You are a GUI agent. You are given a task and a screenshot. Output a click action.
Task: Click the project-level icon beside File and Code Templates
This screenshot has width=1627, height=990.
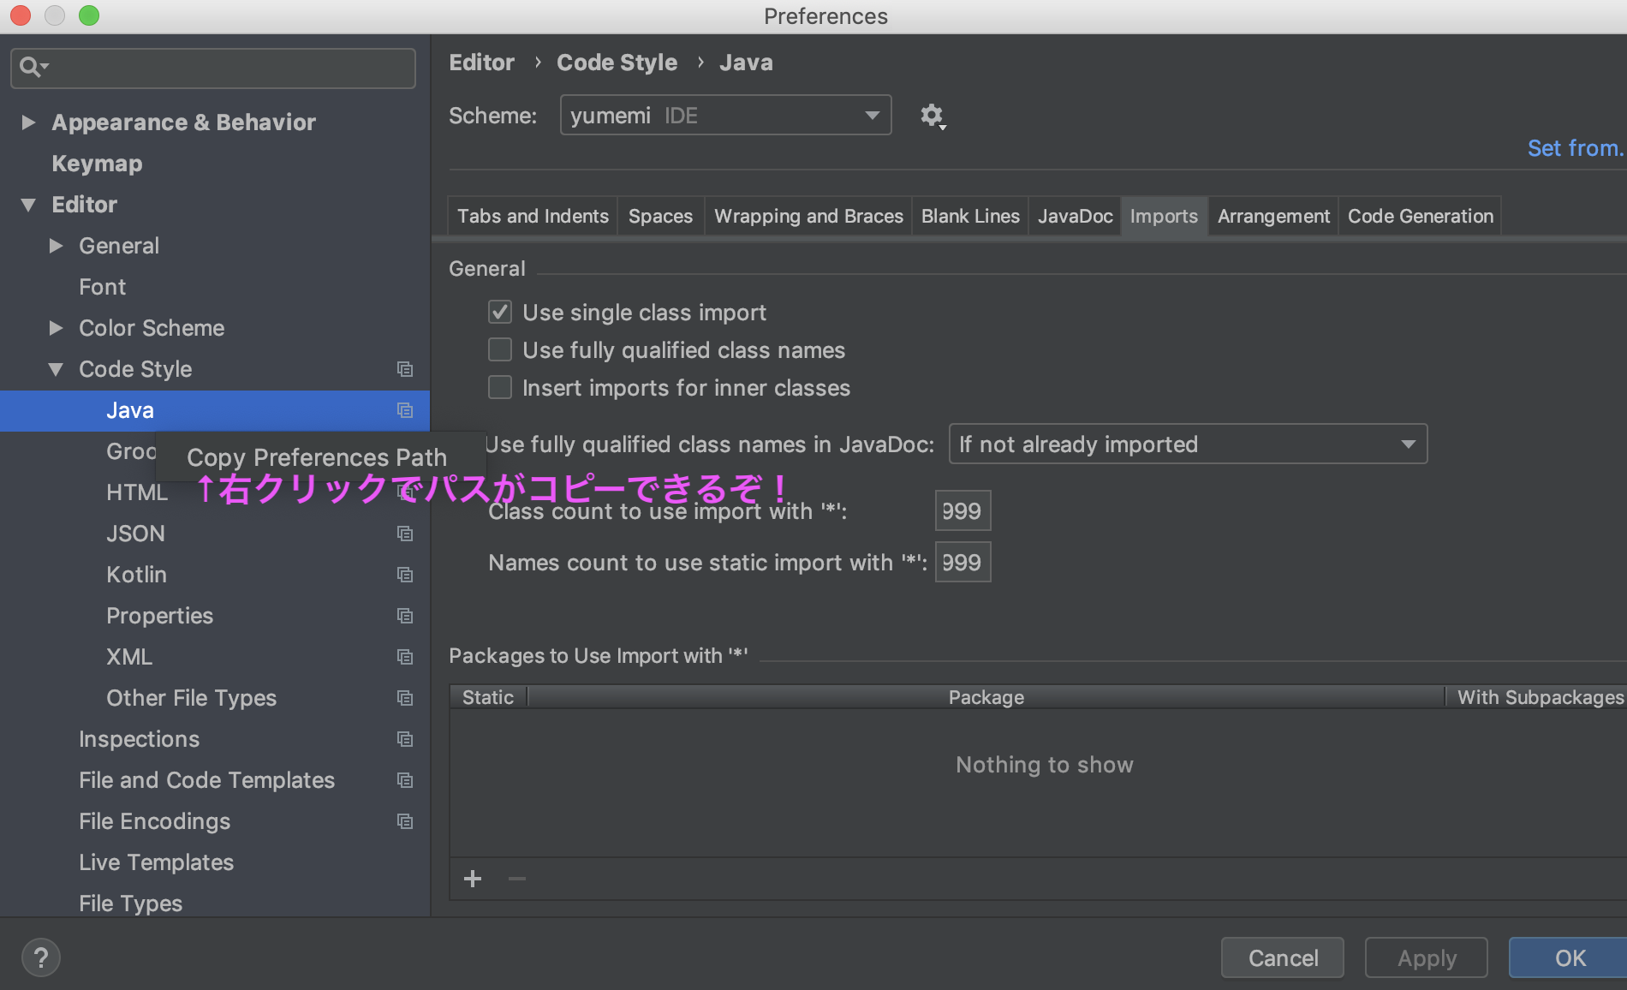[x=405, y=780]
